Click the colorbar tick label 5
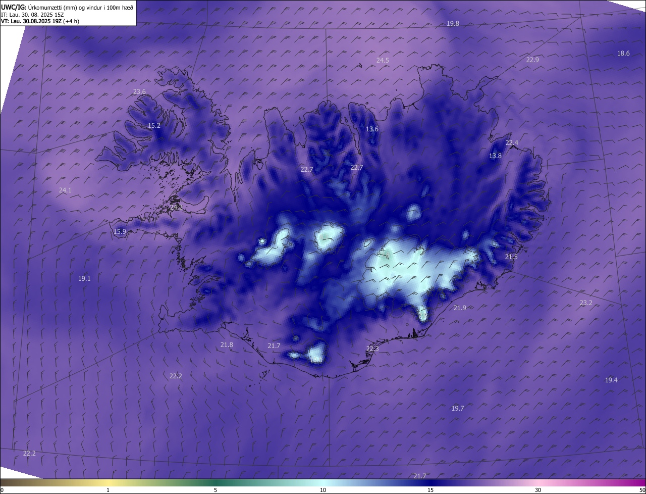The width and height of the screenshot is (646, 494). pos(216,490)
